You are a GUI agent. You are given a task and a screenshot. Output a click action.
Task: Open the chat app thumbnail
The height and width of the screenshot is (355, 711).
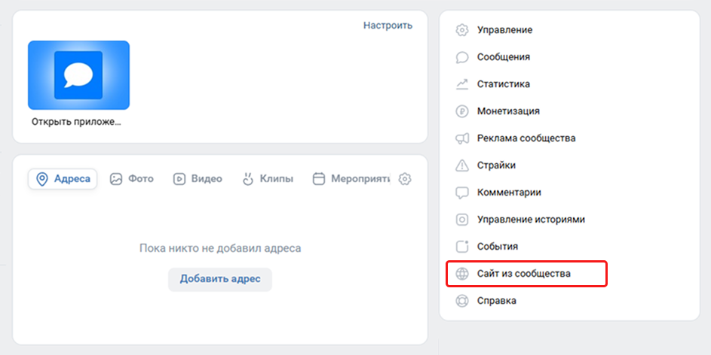(x=78, y=75)
